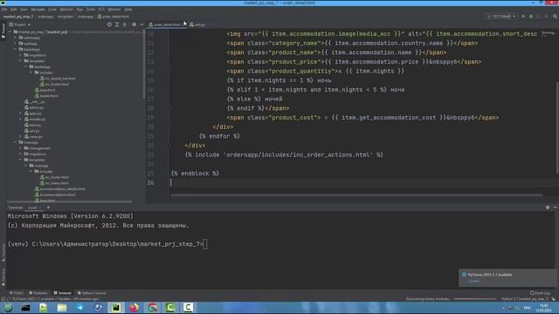Click the locate-current-file target icon in Project panel

point(109,24)
